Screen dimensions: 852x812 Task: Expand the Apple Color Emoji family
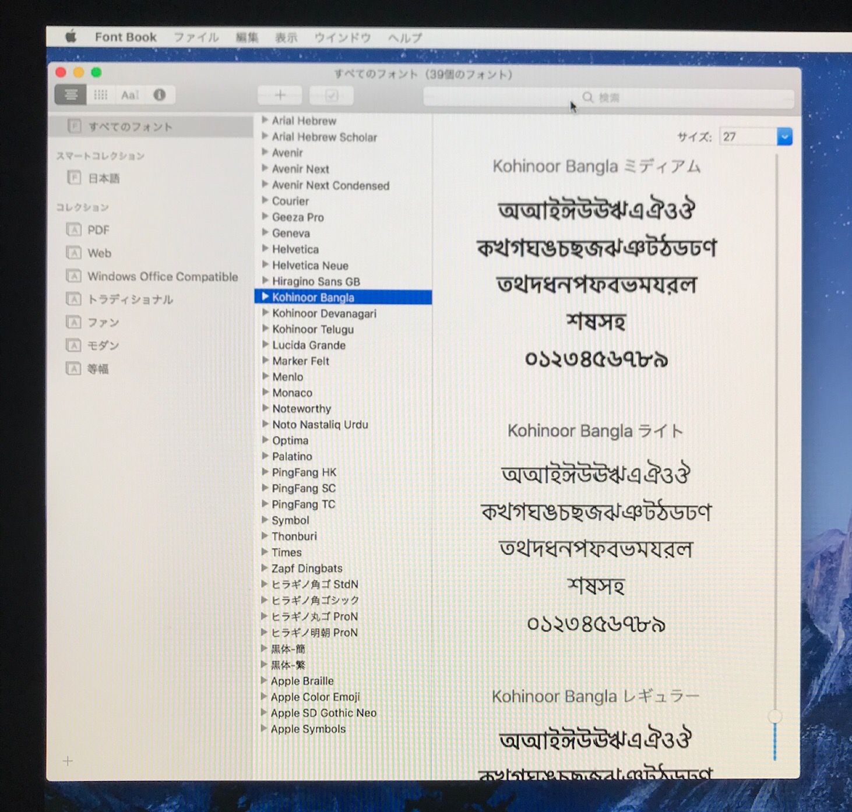coord(264,697)
